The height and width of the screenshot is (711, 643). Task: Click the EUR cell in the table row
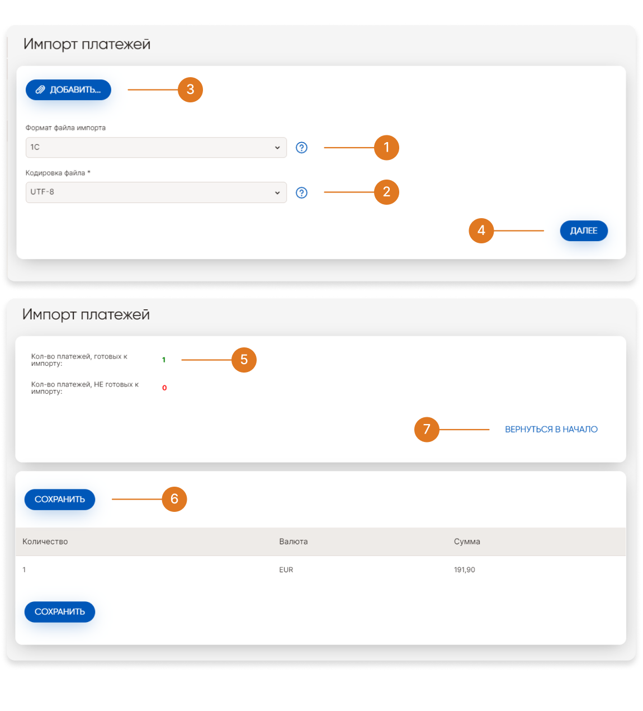pos(286,569)
